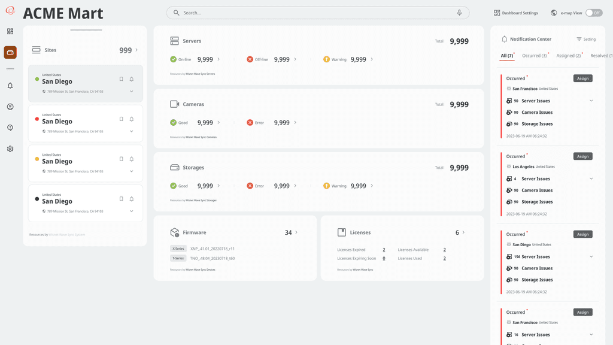Viewport: 613px width, 345px height.
Task: Bookmark the red-status San Diego site
Action: (121, 119)
